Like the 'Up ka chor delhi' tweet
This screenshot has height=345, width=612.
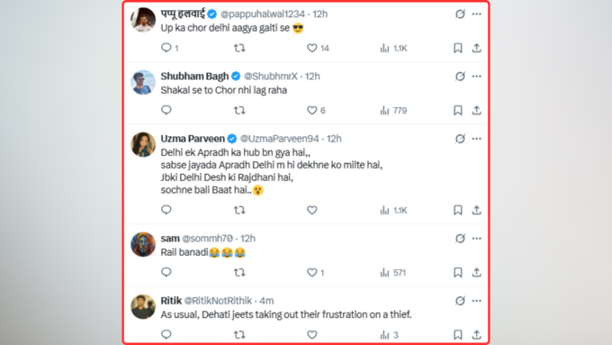(x=312, y=48)
